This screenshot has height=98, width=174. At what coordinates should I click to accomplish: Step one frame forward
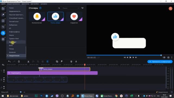coord(133,57)
